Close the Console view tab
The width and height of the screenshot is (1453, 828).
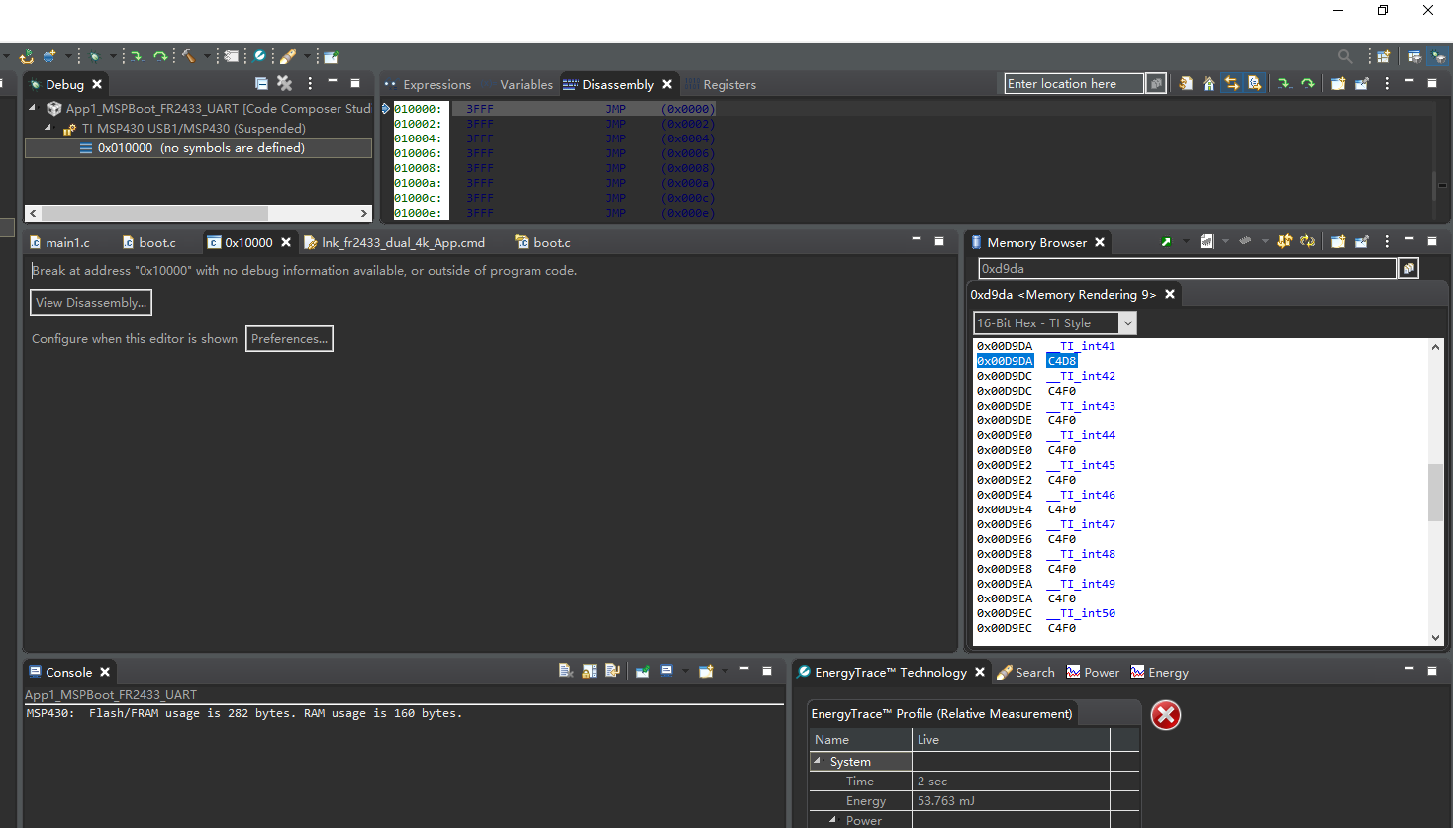(x=105, y=673)
